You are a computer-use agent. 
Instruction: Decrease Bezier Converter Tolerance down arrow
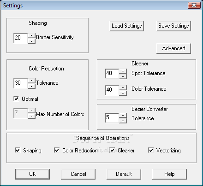tap(123, 121)
